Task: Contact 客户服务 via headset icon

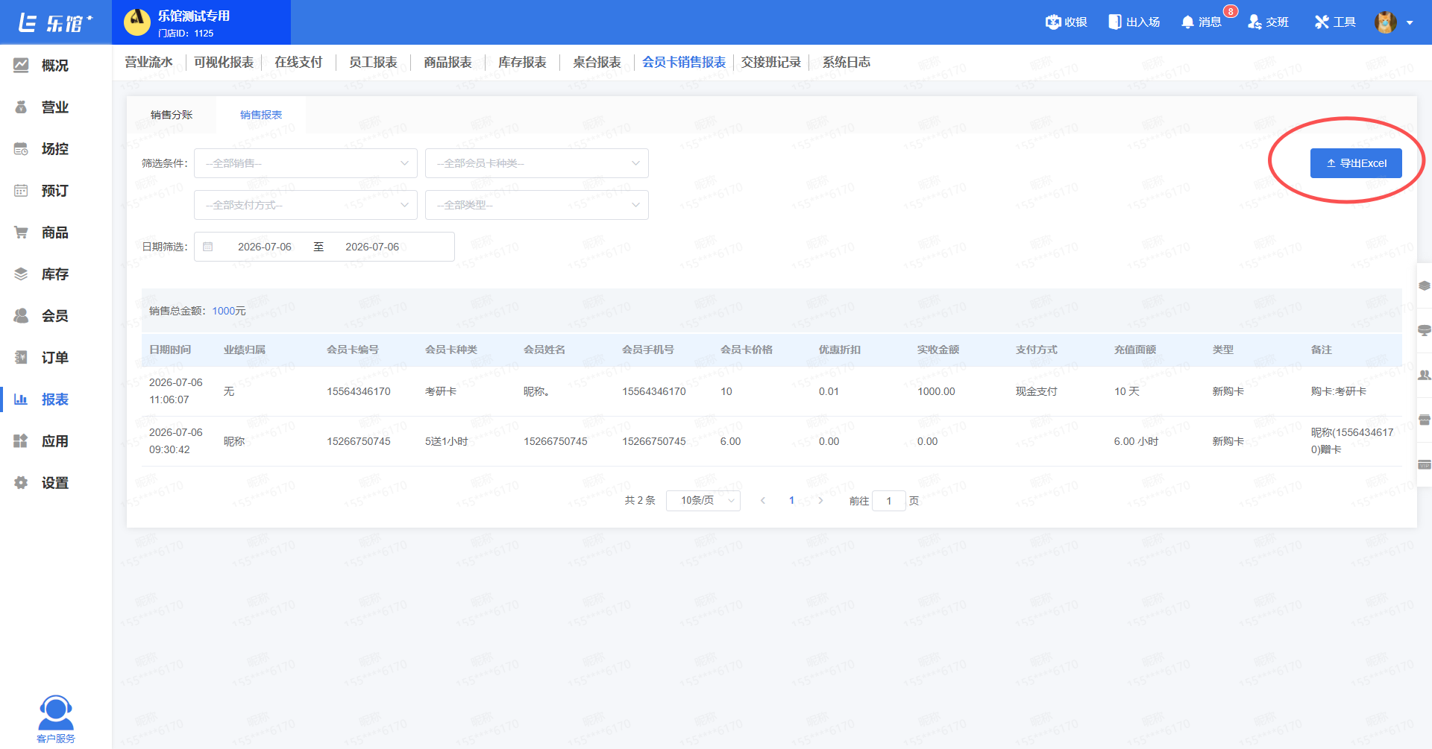Action: pos(56,713)
